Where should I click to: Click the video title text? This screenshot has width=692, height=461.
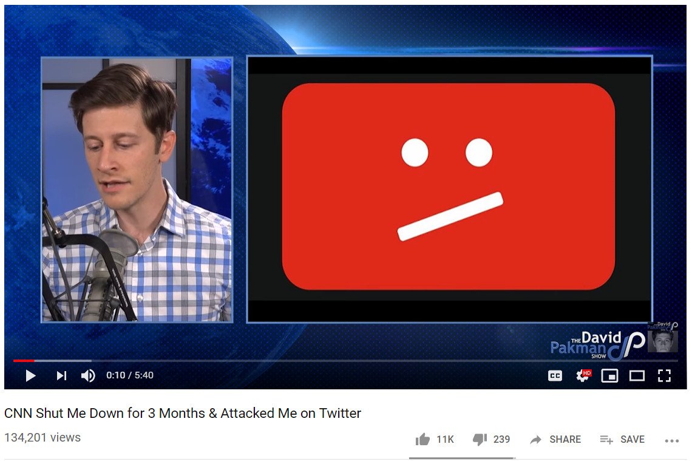[x=183, y=413]
